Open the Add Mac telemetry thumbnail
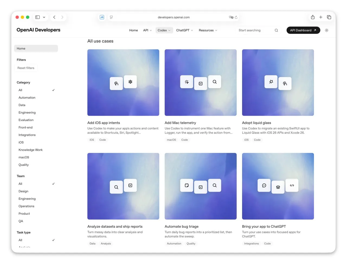This screenshot has height=264, width=347. [201, 83]
